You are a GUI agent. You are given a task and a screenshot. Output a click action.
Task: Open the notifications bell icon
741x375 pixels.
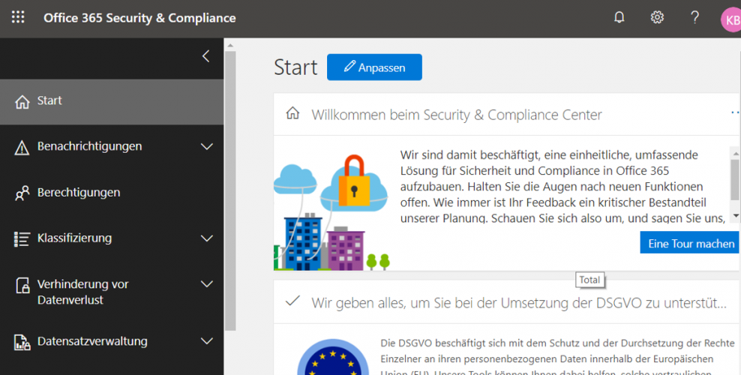coord(619,17)
